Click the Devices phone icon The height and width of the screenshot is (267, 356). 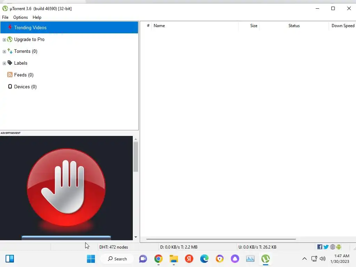pos(10,87)
